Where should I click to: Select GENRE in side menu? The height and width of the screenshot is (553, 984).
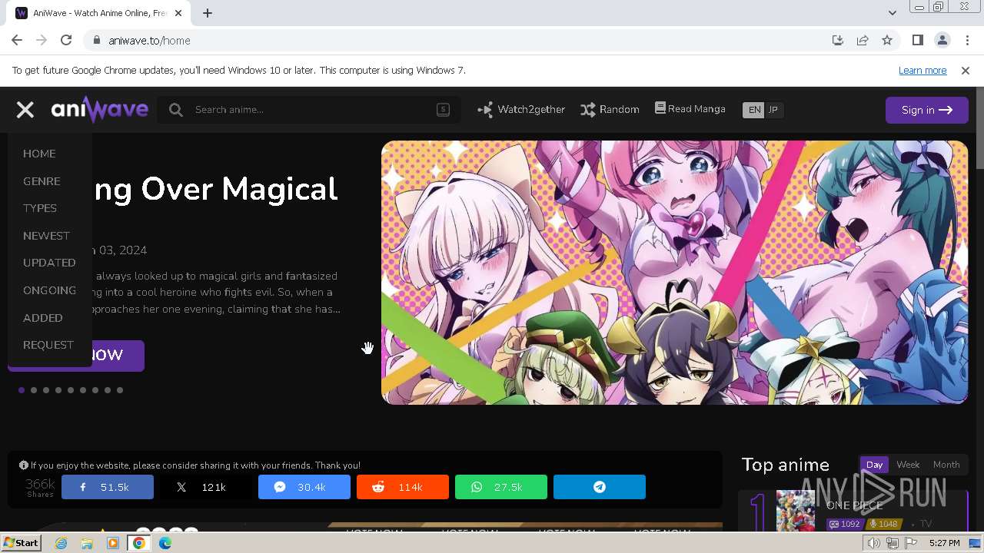42,181
